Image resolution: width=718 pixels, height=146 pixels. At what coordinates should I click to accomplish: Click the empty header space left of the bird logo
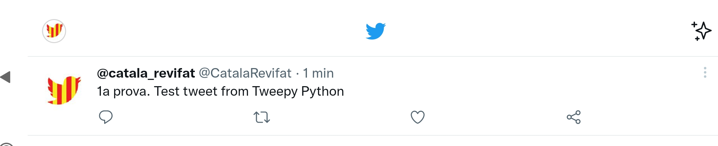click(214, 31)
